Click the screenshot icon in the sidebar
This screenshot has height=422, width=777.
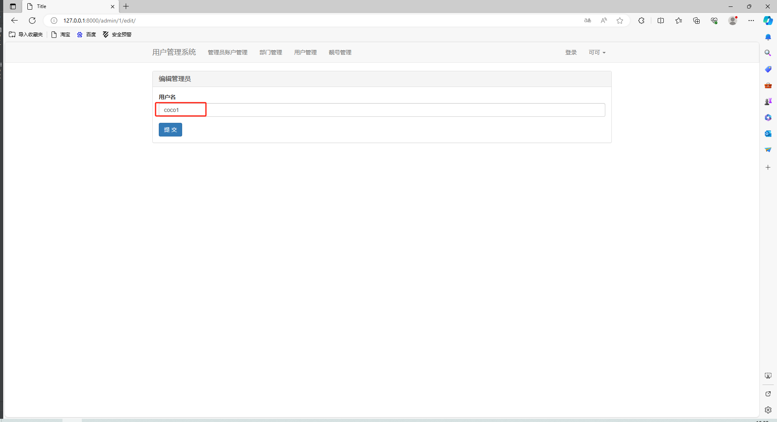(x=768, y=376)
